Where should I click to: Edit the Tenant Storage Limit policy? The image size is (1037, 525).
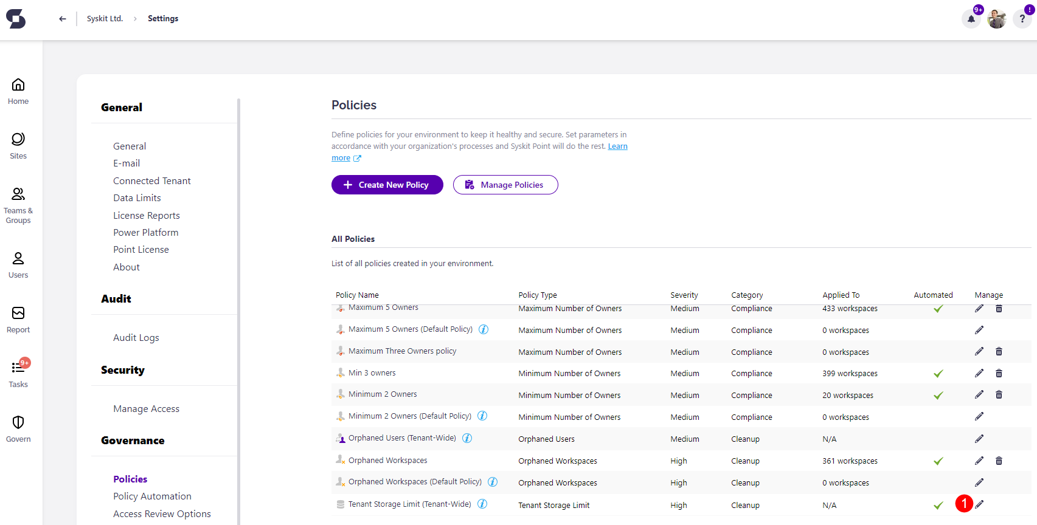tap(979, 504)
